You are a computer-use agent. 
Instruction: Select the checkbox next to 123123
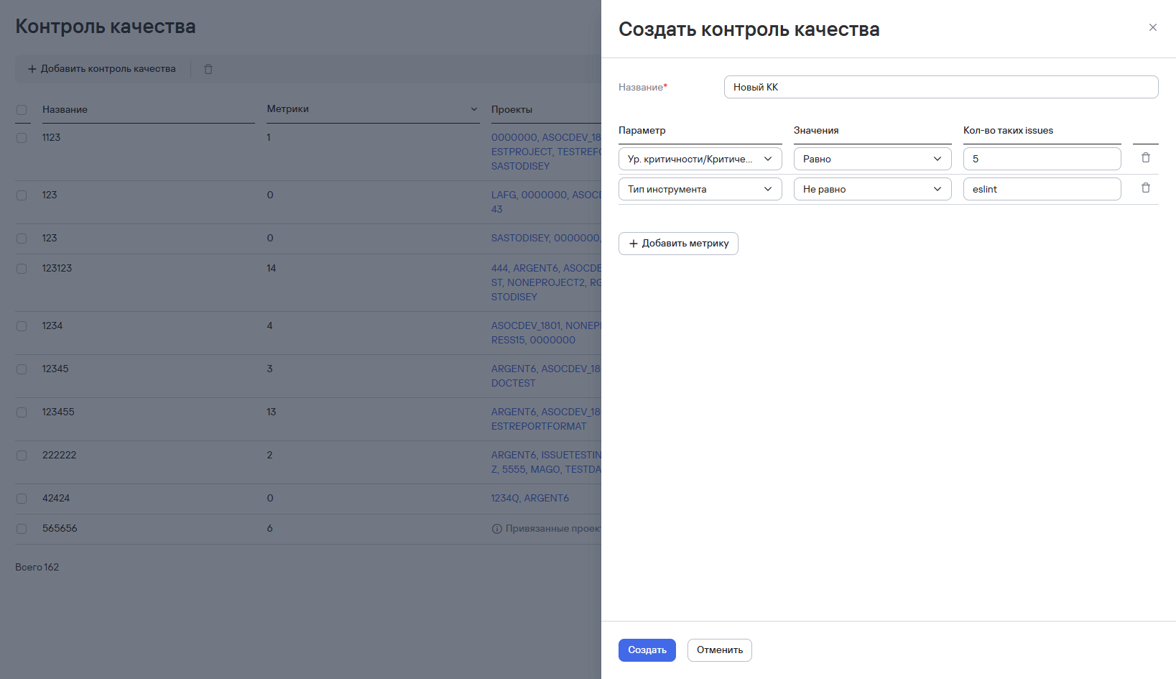click(x=22, y=269)
